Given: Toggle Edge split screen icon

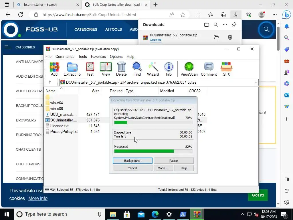Looking at the screenshot, I should pyautogui.click(x=198, y=15).
